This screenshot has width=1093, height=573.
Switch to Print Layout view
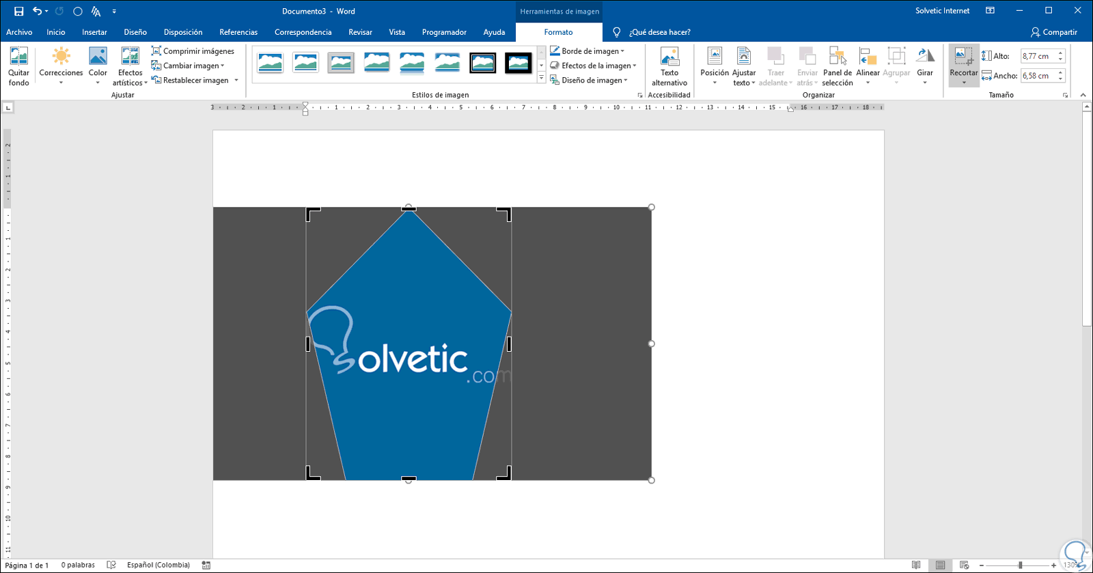941,565
